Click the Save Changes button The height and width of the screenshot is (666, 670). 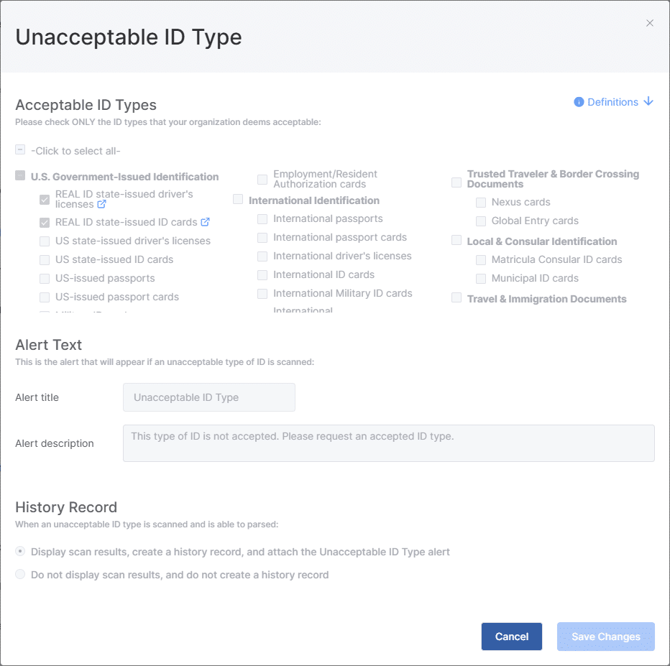click(605, 637)
